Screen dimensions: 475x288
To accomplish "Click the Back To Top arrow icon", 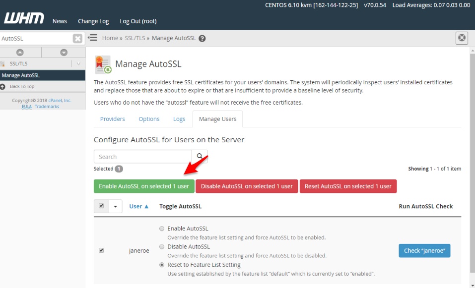I will click(x=2, y=87).
